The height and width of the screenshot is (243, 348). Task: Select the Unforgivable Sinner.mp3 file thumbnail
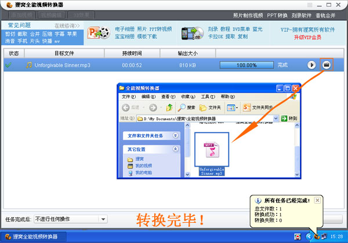212,149
